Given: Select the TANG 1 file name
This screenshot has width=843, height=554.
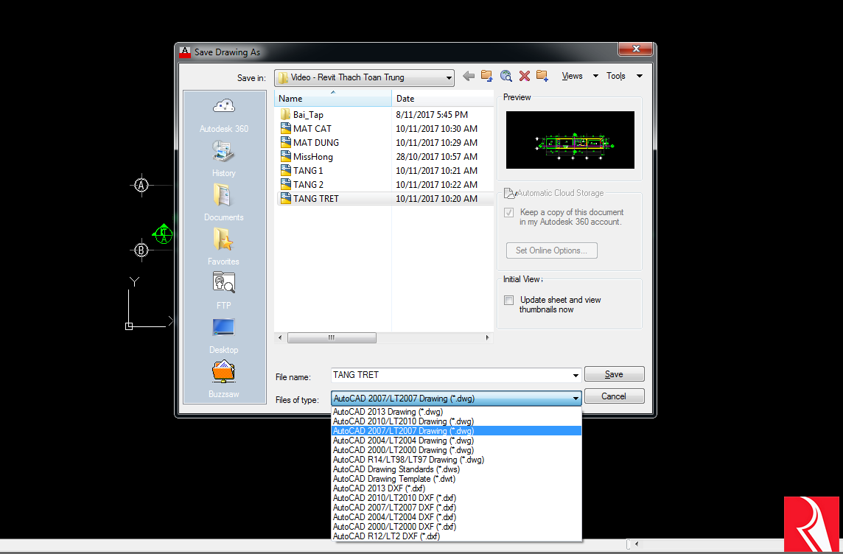Looking at the screenshot, I should pos(308,171).
